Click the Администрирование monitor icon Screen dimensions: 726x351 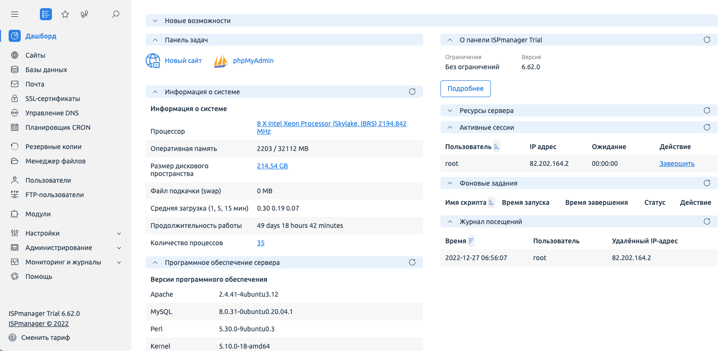coord(15,248)
